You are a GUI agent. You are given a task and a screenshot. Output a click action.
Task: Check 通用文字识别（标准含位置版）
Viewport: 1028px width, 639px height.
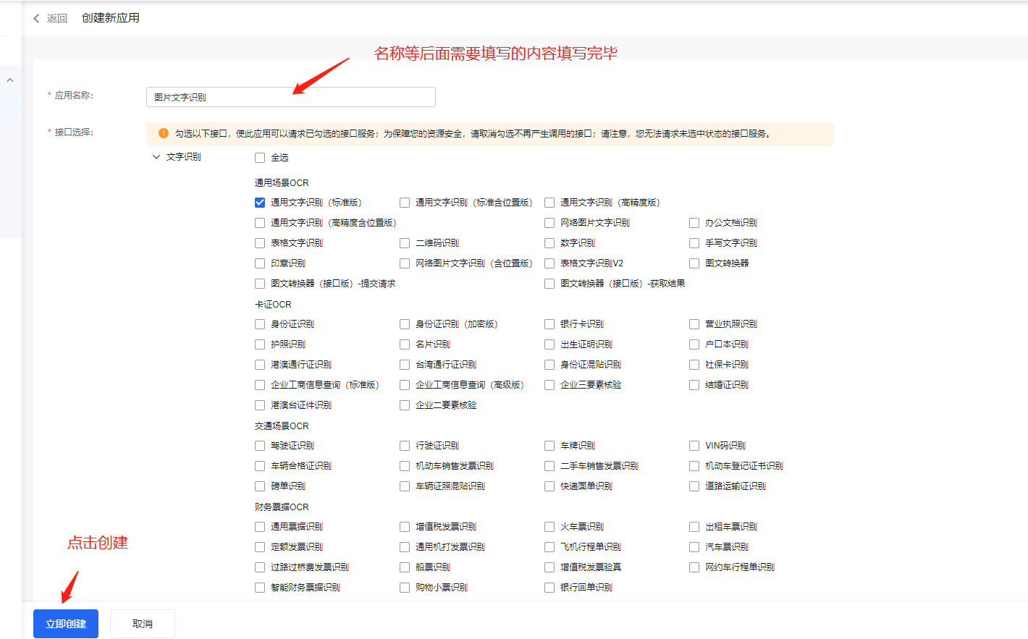405,203
